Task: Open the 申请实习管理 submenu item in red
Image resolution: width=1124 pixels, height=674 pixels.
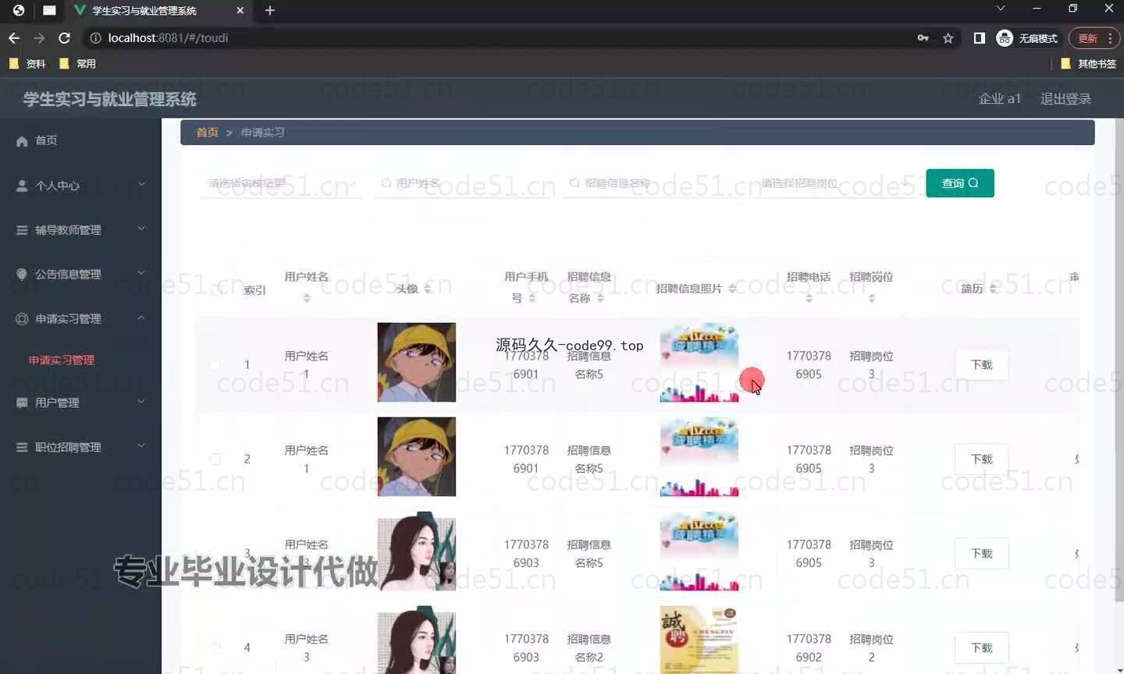Action: (62, 360)
